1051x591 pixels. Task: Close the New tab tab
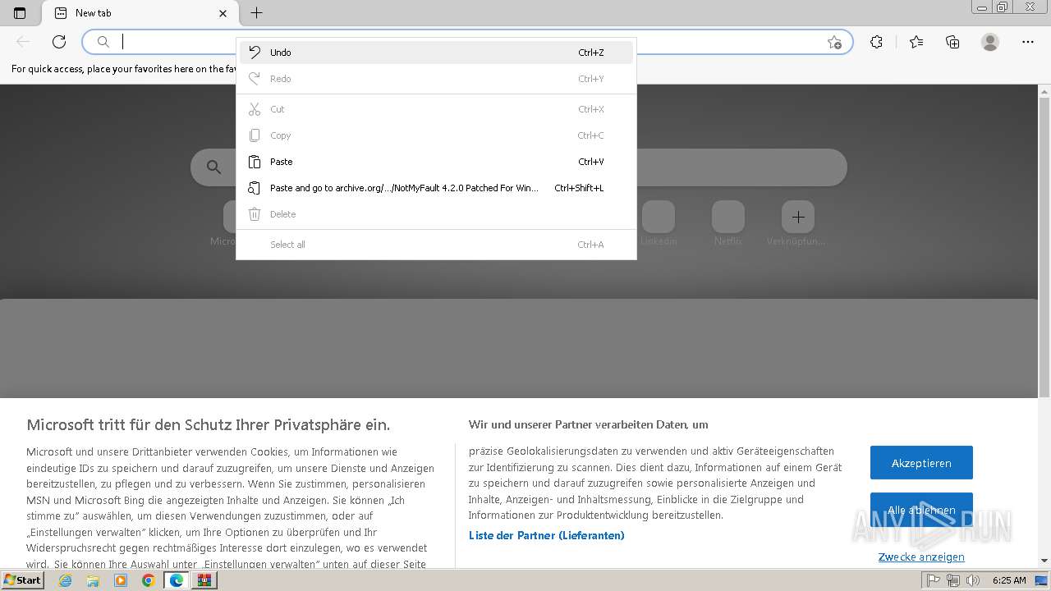(223, 13)
